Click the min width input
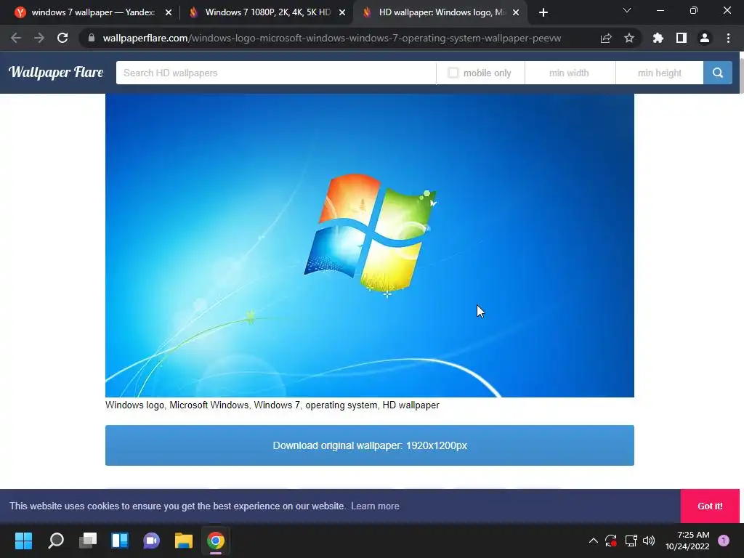Viewport: 744px width, 558px height. click(x=570, y=73)
